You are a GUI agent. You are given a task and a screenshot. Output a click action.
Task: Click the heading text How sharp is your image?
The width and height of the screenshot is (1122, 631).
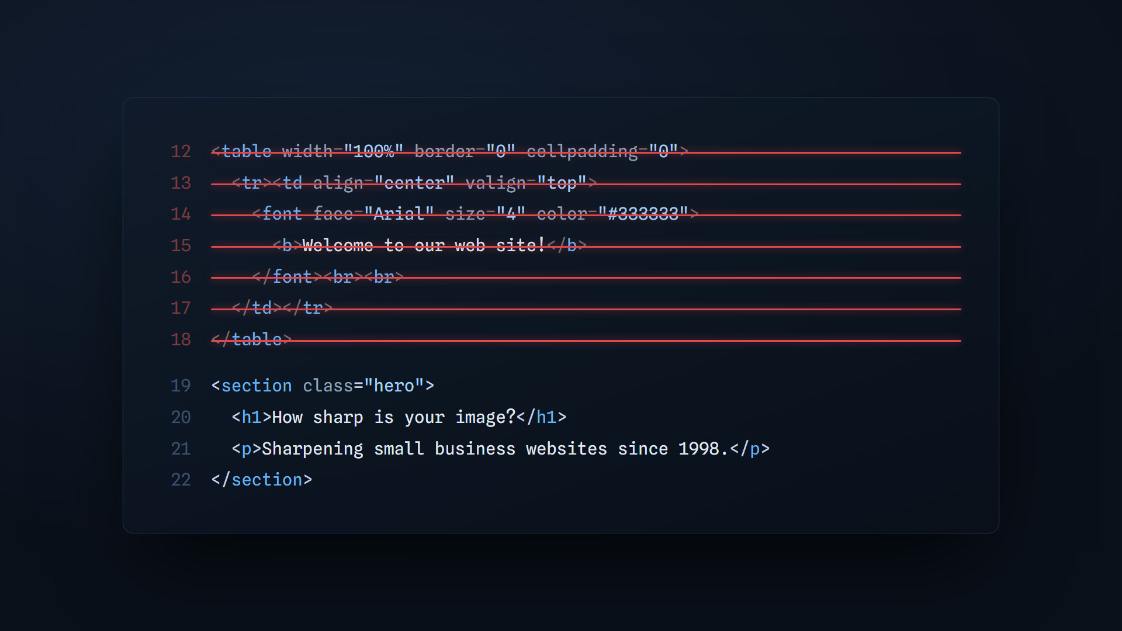tap(394, 417)
